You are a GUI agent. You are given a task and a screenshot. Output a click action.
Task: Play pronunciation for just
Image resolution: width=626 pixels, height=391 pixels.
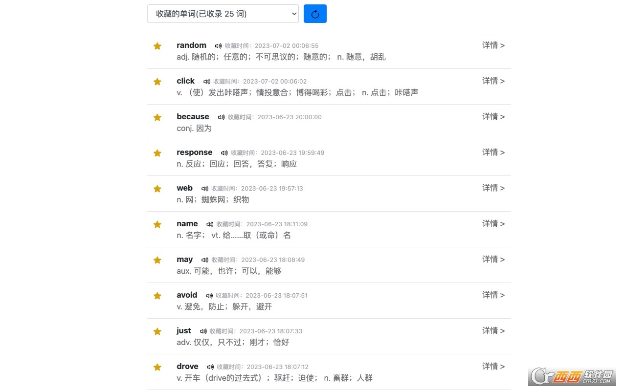203,331
